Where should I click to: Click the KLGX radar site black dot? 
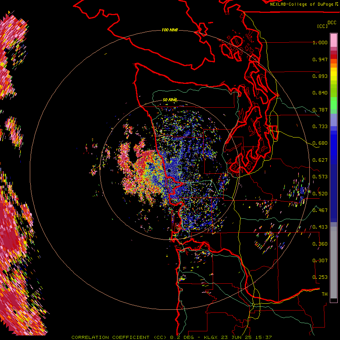(x=169, y=171)
